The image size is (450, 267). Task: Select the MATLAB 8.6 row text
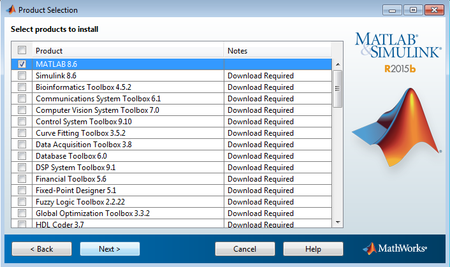point(56,64)
